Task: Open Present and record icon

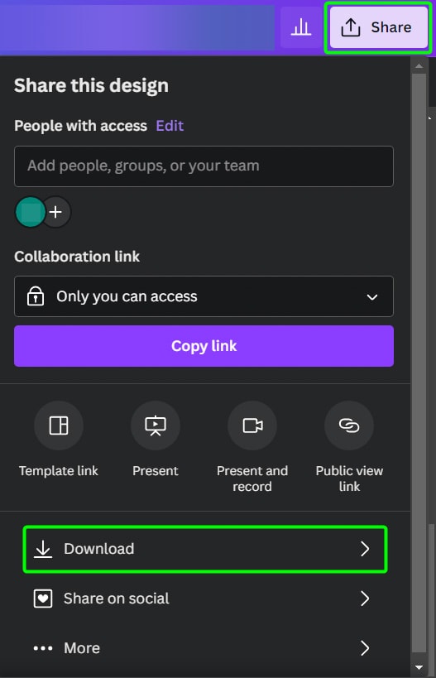Action: point(252,426)
